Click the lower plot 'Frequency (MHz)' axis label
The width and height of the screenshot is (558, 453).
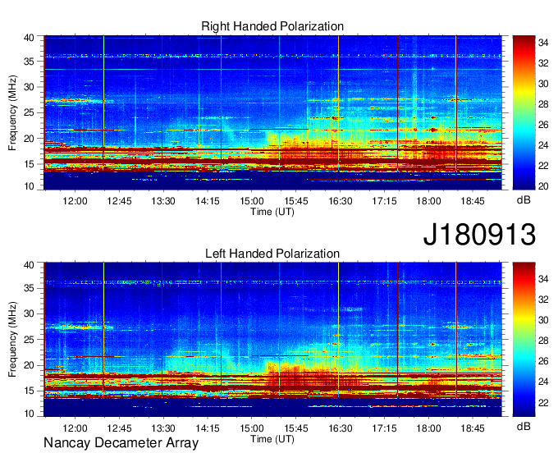[12, 340]
